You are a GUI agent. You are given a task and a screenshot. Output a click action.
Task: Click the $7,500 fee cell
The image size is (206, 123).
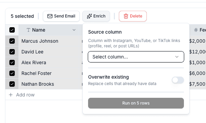pos(198,84)
